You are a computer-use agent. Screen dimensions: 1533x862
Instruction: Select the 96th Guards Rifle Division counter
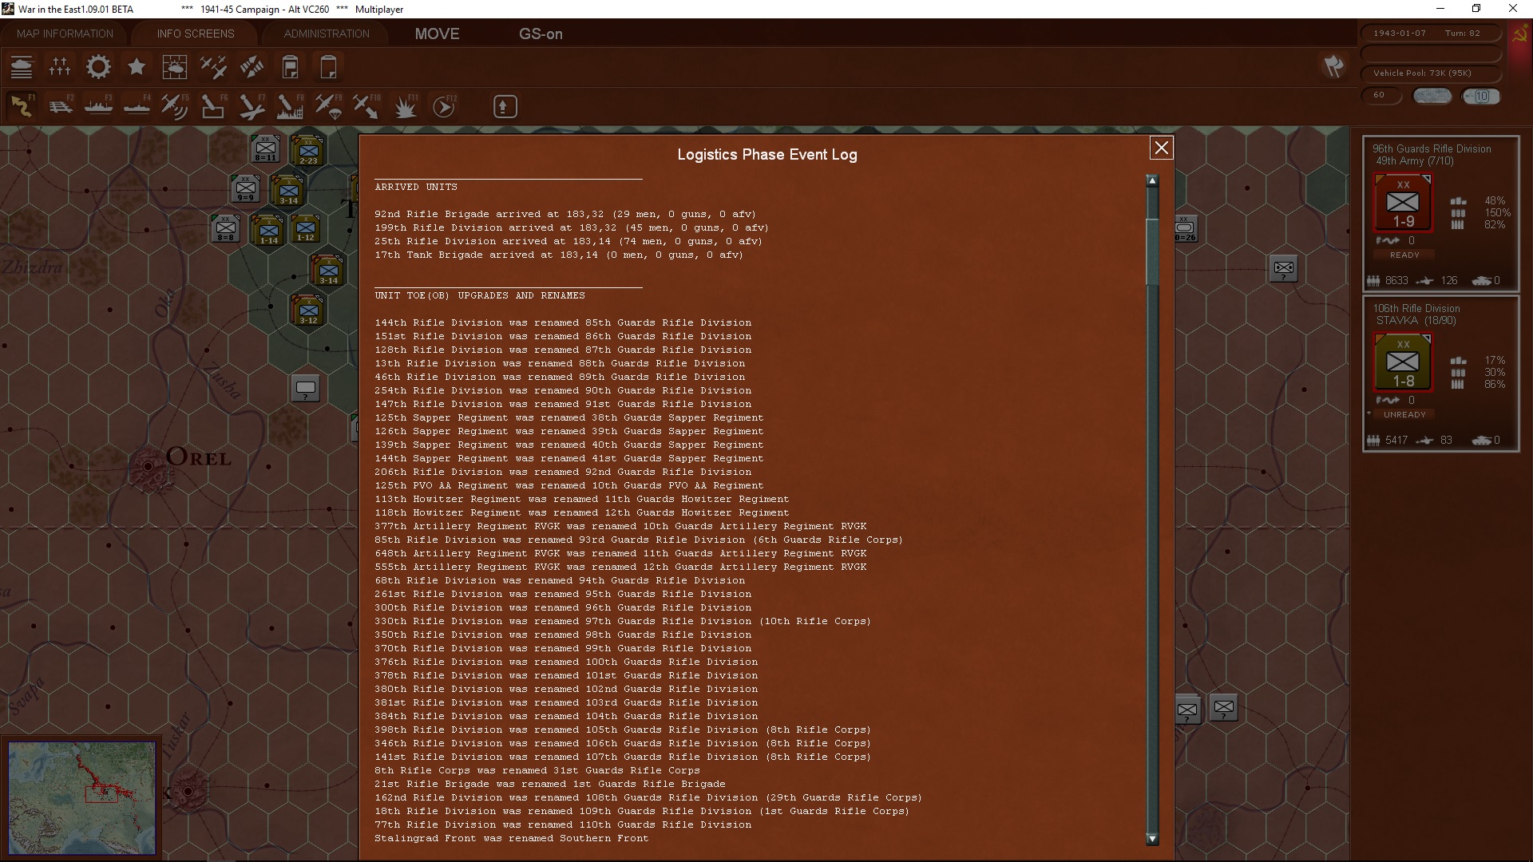point(1403,204)
